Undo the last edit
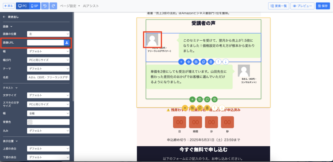The image size is (333, 162). 45,6
